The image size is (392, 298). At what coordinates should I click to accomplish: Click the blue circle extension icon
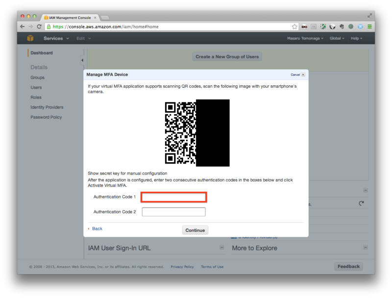coord(360,26)
